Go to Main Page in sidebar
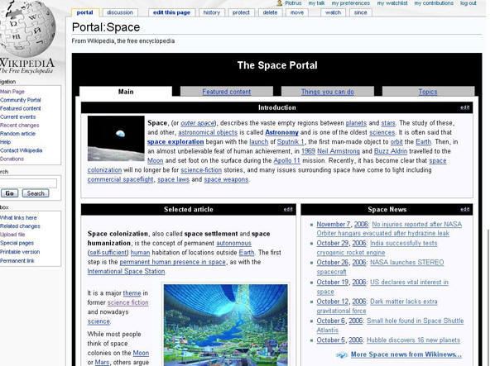 tap(12, 92)
